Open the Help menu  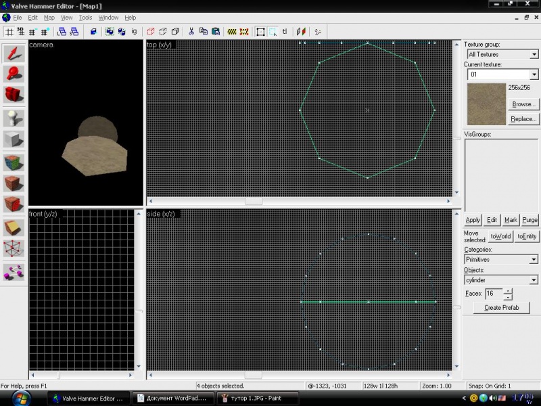coord(130,18)
